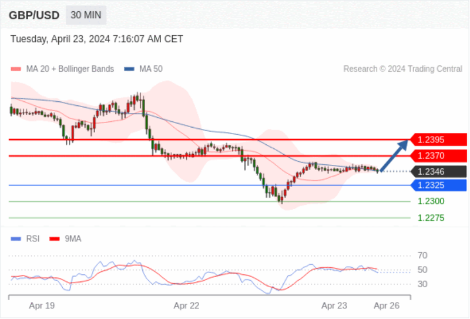Click the Apr 22 date axis label

click(186, 306)
